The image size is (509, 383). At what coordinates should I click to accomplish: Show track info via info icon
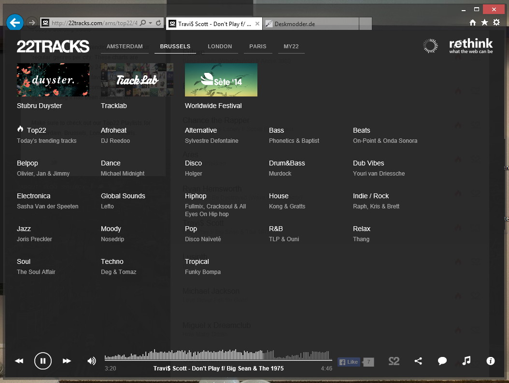click(491, 361)
